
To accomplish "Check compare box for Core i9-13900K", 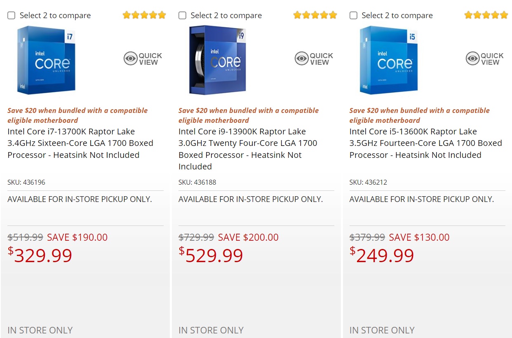I will 183,16.
